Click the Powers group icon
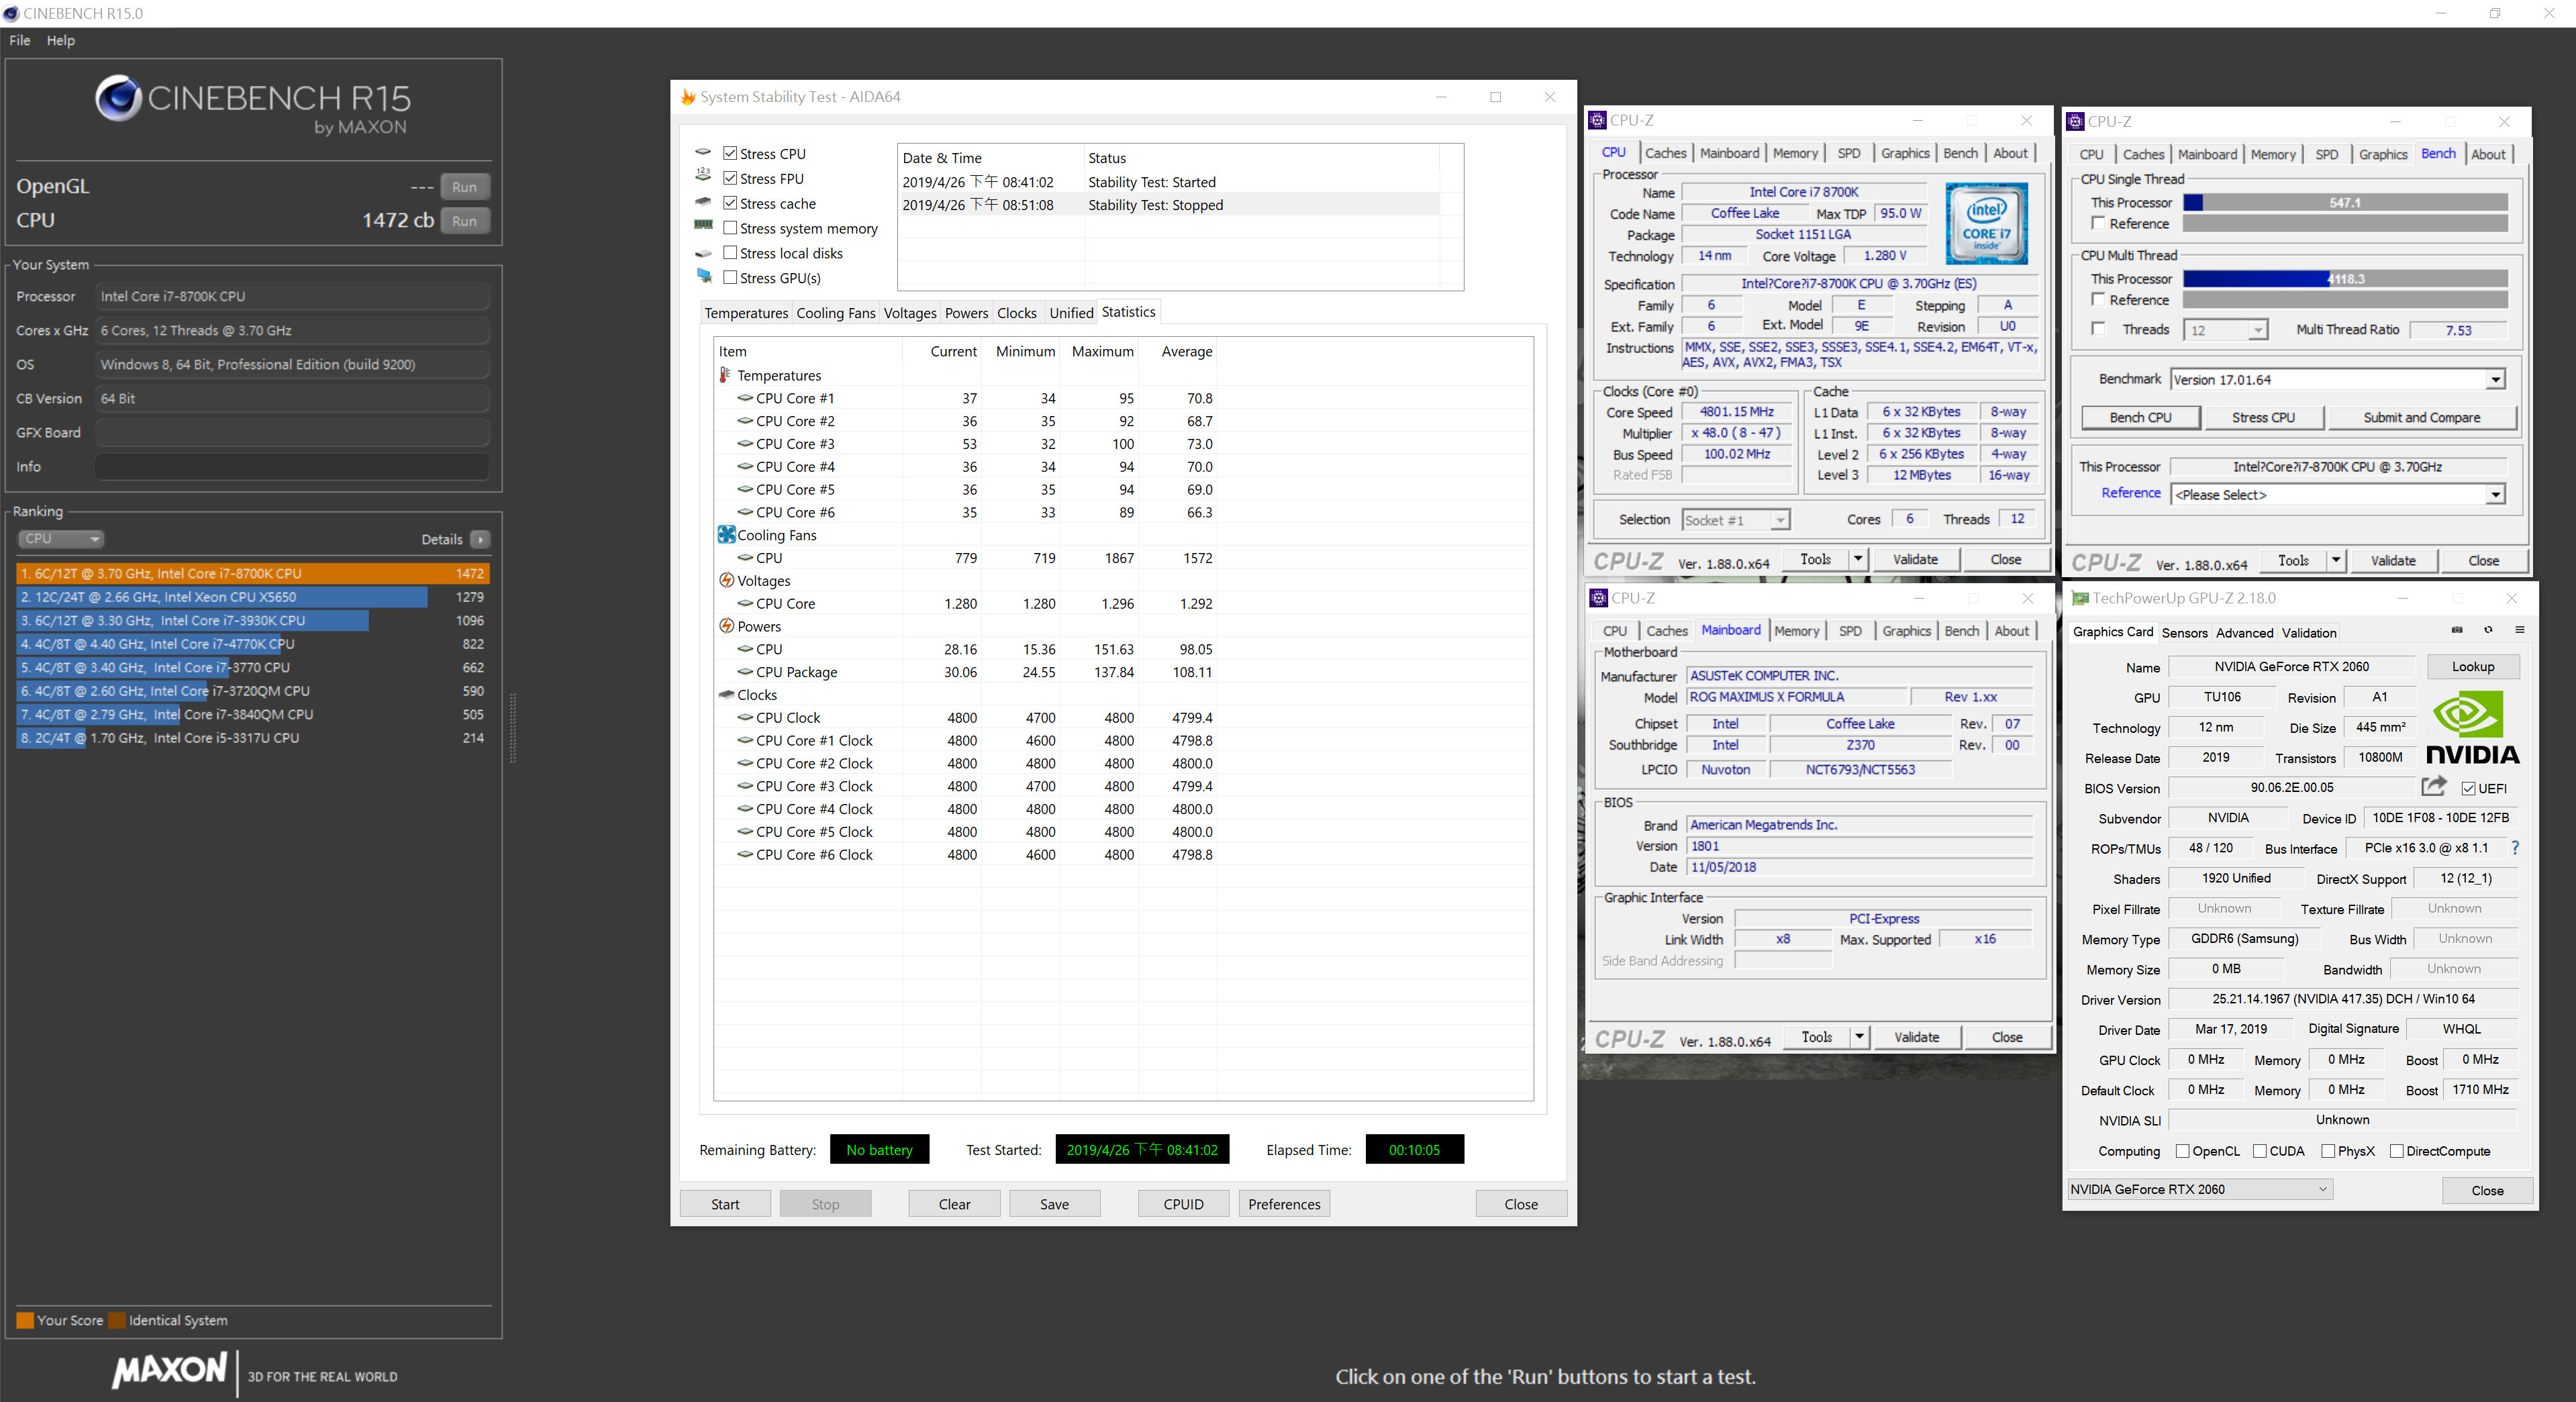Viewport: 2576px width, 1402px height. coord(726,626)
